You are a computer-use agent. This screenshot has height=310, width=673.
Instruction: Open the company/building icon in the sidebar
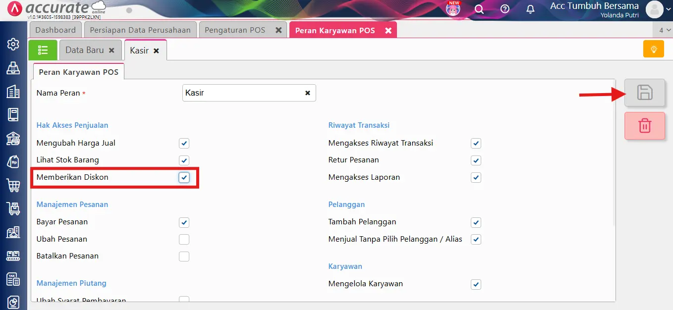coord(13,91)
